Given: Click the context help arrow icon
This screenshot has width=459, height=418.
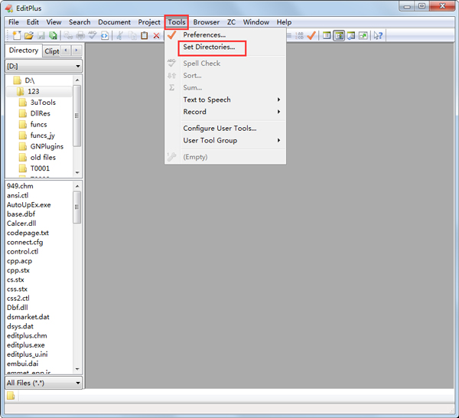Looking at the screenshot, I should tap(378, 36).
